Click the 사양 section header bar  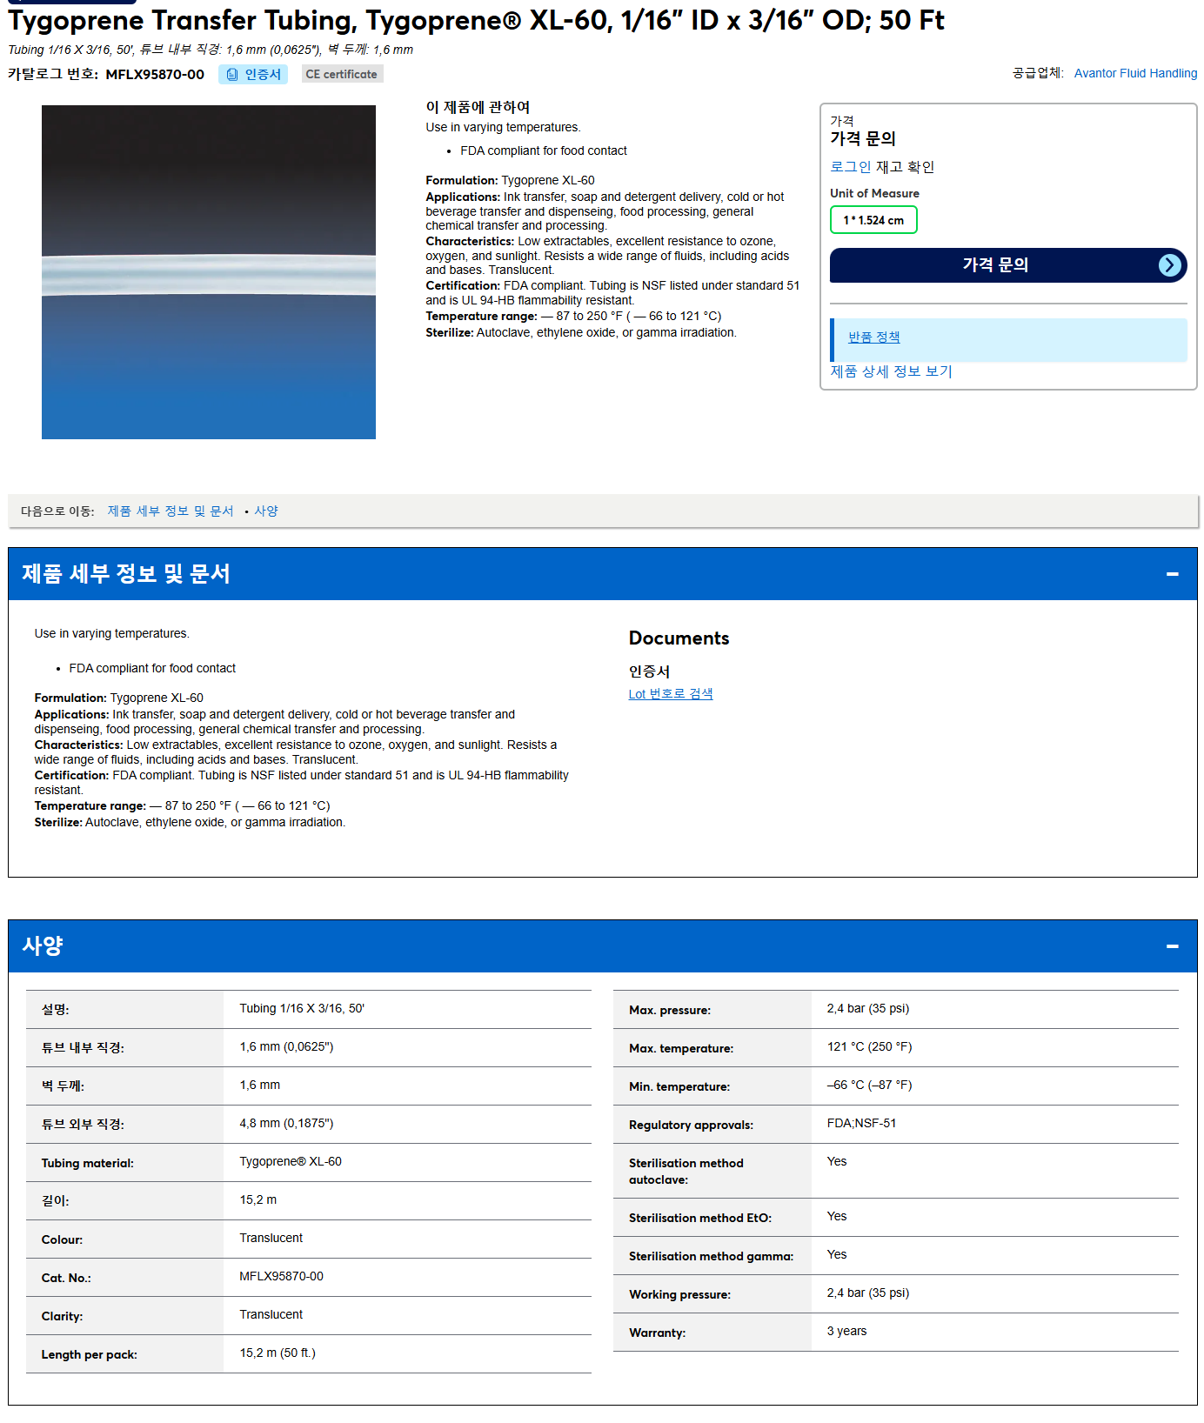(x=602, y=946)
